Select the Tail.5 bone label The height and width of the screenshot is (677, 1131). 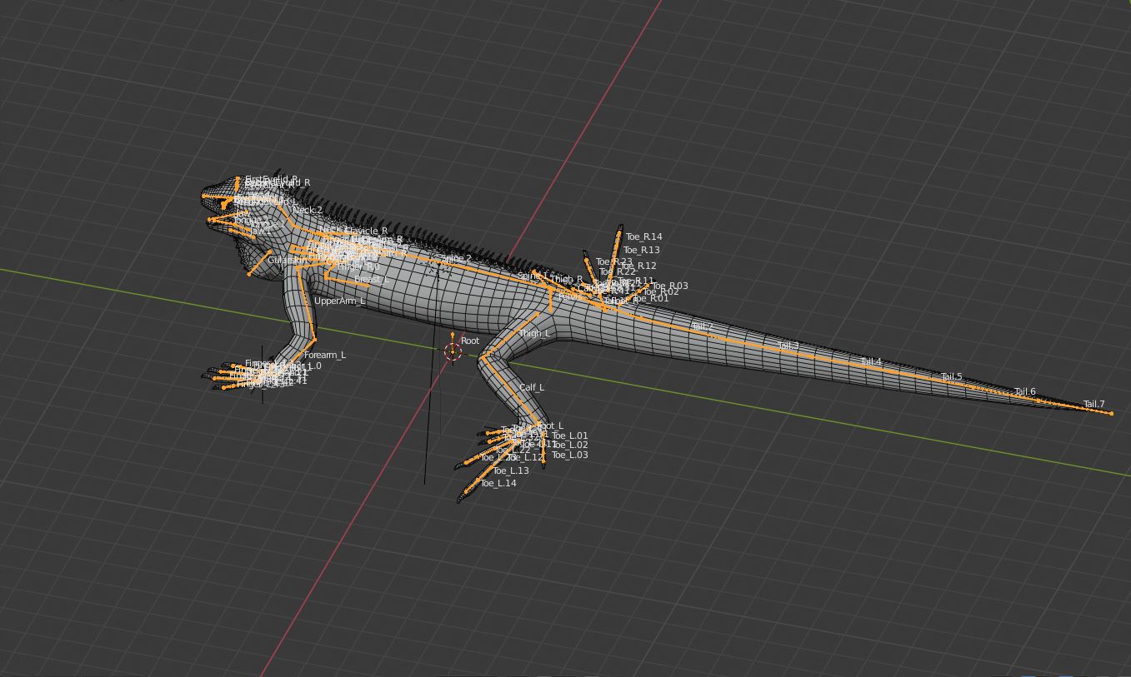click(x=952, y=376)
